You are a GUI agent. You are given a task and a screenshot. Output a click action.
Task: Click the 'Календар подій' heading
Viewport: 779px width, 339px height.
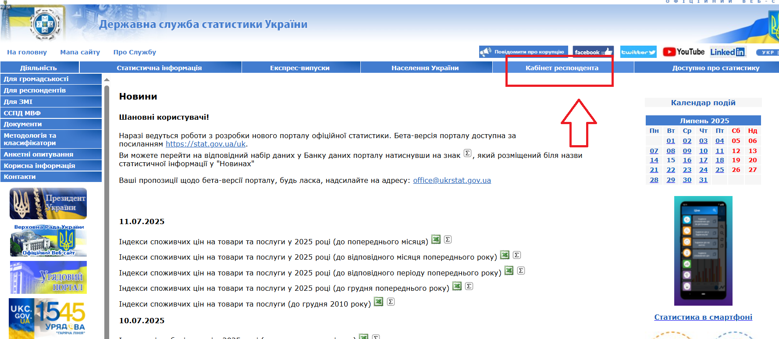703,103
